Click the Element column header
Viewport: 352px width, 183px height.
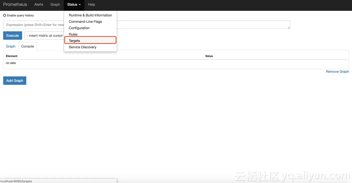[x=12, y=56]
